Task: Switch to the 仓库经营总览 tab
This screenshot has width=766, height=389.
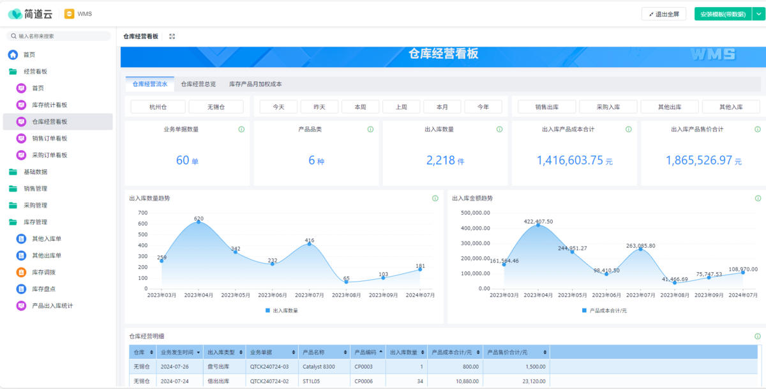Action: 198,84
